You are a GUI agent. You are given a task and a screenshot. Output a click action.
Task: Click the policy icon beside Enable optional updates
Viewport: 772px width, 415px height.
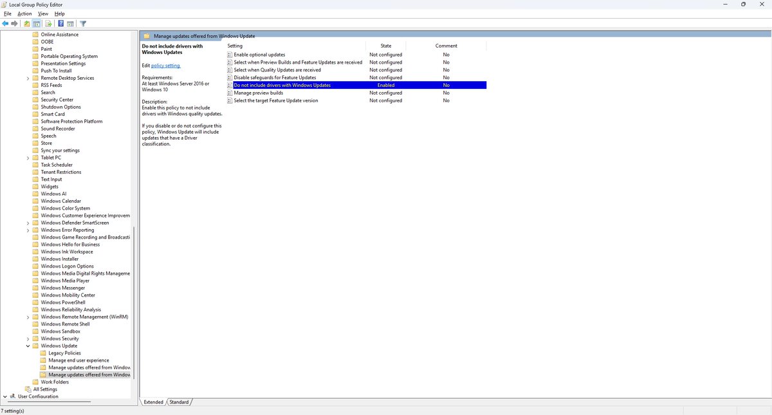pyautogui.click(x=230, y=55)
